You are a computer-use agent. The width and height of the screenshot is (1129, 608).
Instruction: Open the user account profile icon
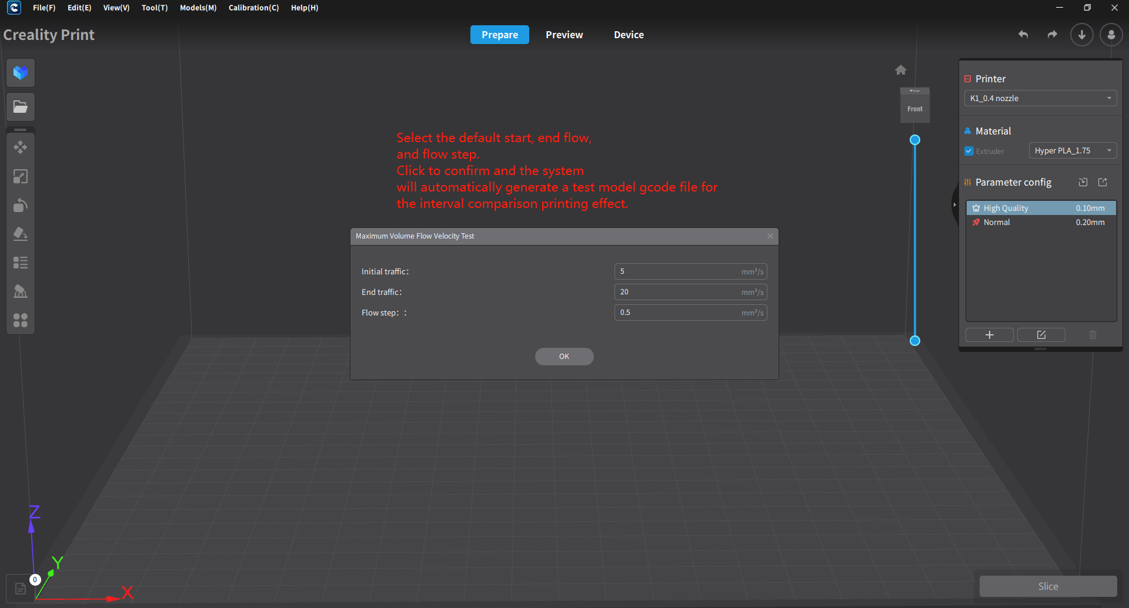1111,35
